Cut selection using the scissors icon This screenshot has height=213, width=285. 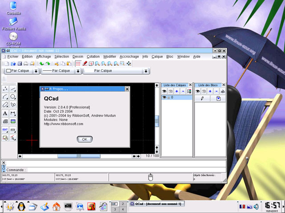(57, 63)
